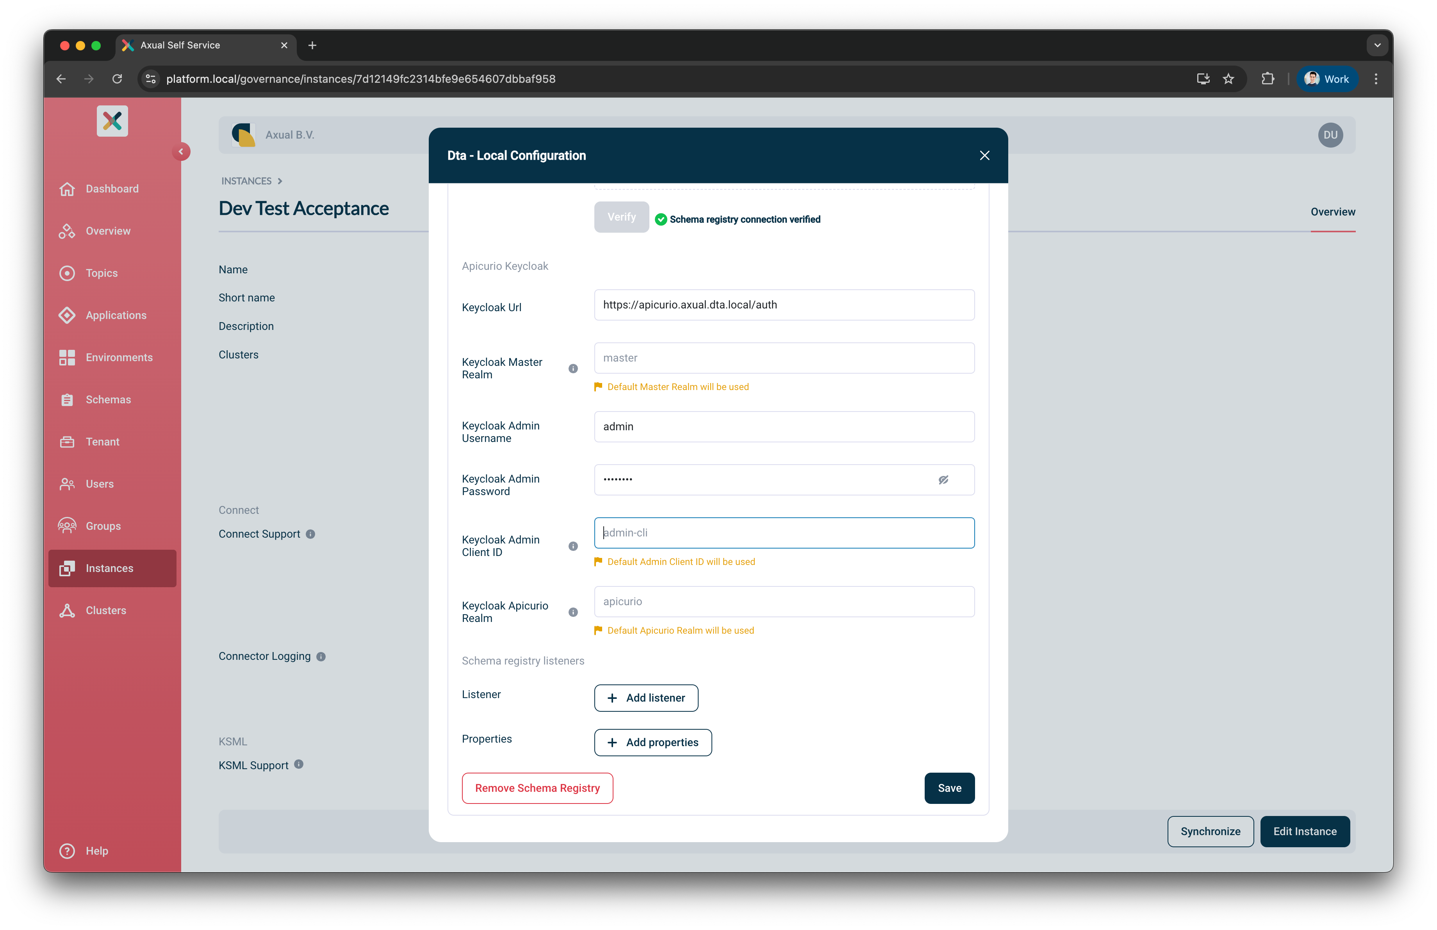The width and height of the screenshot is (1437, 930).
Task: Open the Instances menu item
Action: [109, 568]
